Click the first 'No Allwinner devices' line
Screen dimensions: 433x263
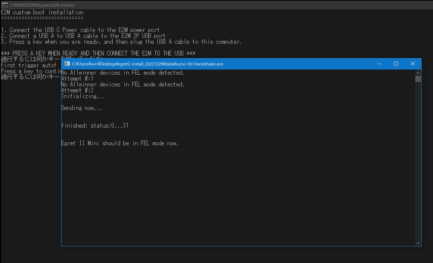click(x=123, y=72)
